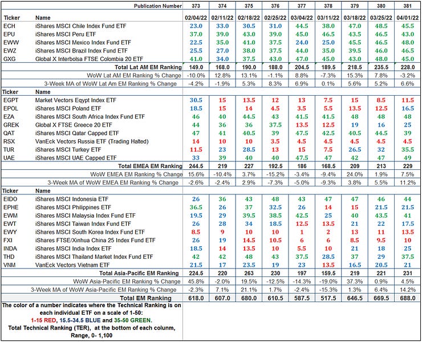The image size is (422, 342).
Task: Click iShares MSCI Brazil Index Fund ETF
Action: [82, 51]
